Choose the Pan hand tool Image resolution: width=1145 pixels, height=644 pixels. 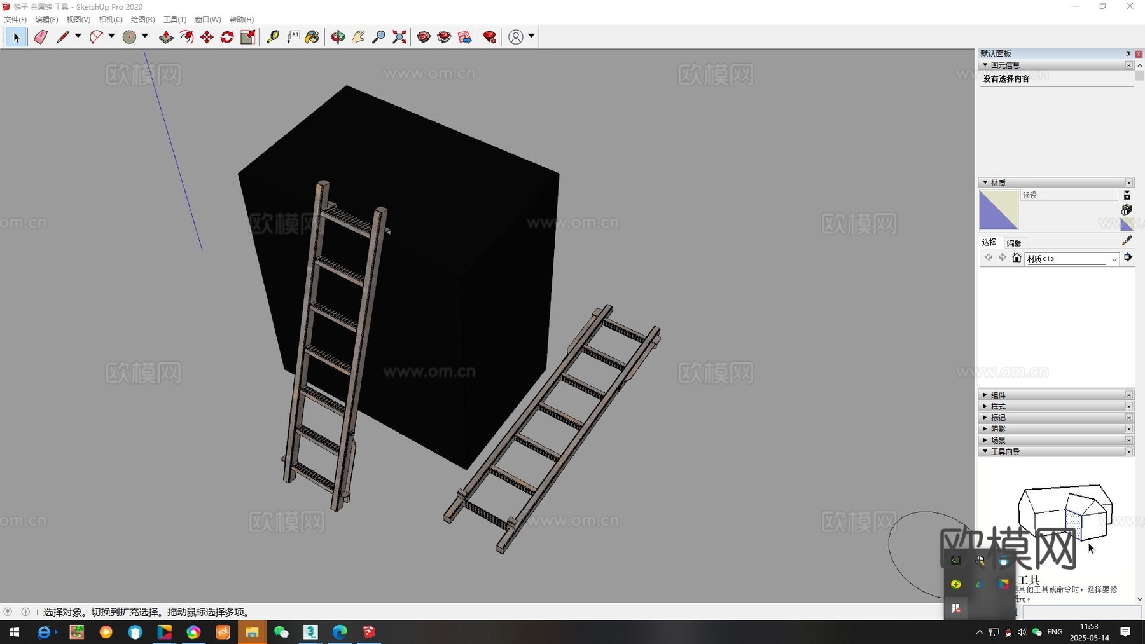[359, 38]
